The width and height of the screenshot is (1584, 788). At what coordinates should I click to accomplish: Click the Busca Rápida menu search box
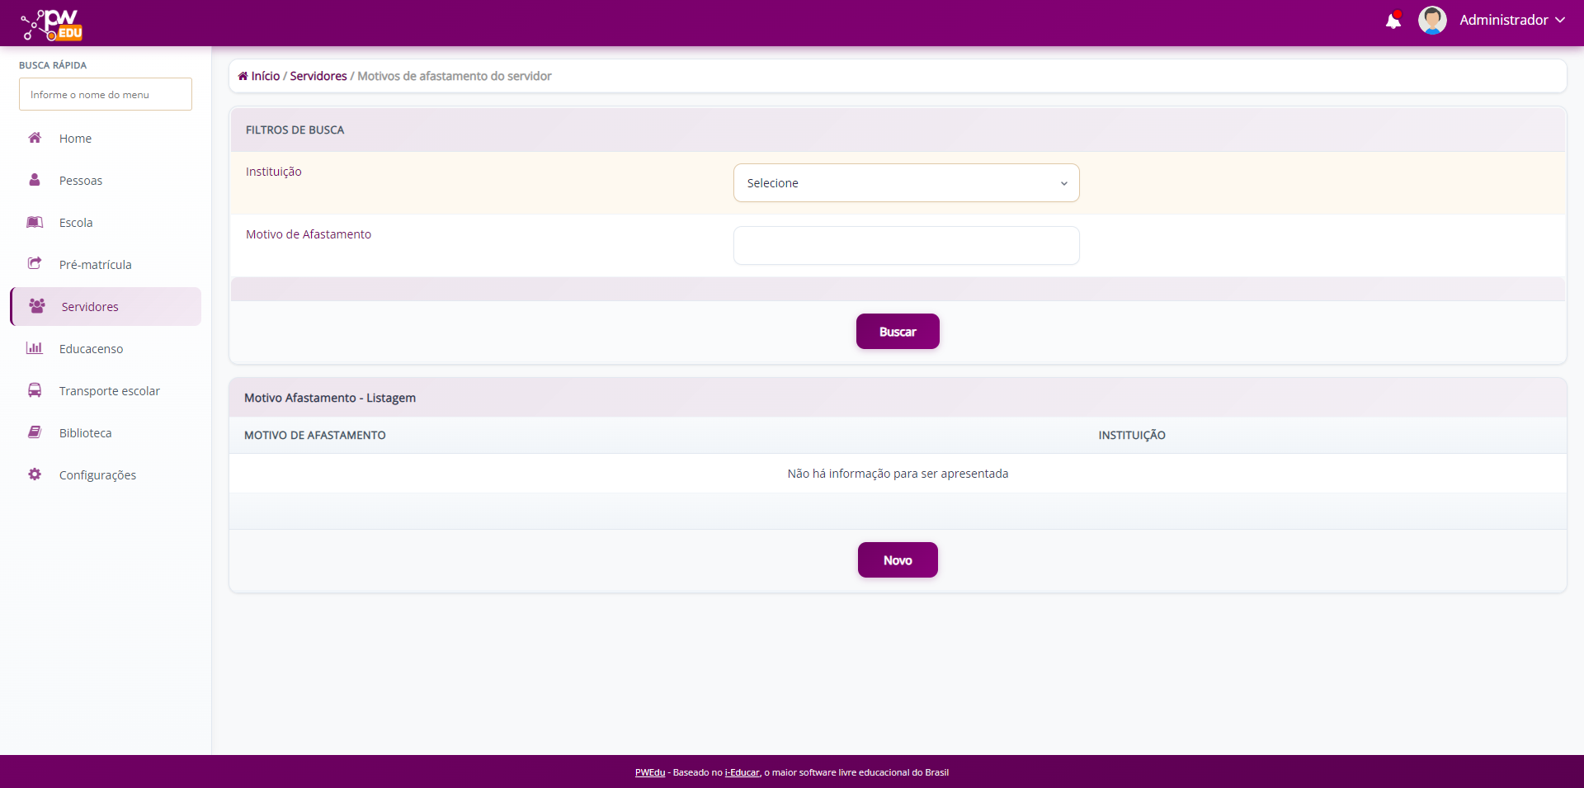click(106, 95)
